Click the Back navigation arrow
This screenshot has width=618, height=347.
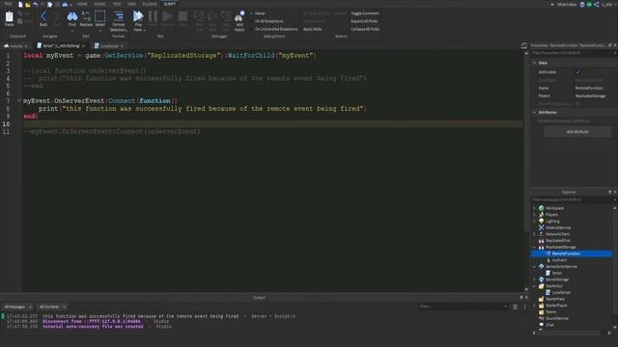coord(43,18)
